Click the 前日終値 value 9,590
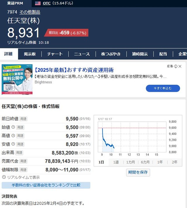This screenshot has width=187, height=208. [x=72, y=119]
